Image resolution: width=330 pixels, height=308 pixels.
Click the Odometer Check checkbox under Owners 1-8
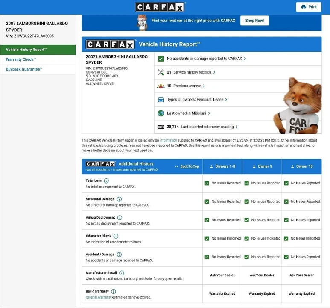click(207, 239)
